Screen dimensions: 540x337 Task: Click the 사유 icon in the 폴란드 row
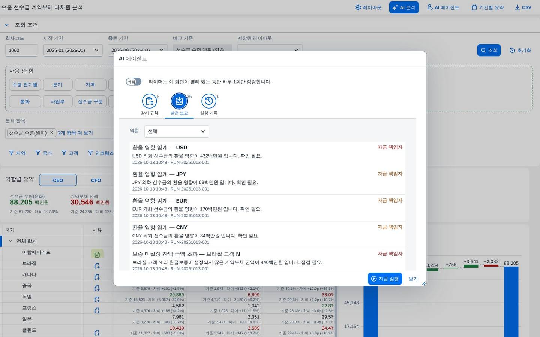pyautogui.click(x=97, y=333)
